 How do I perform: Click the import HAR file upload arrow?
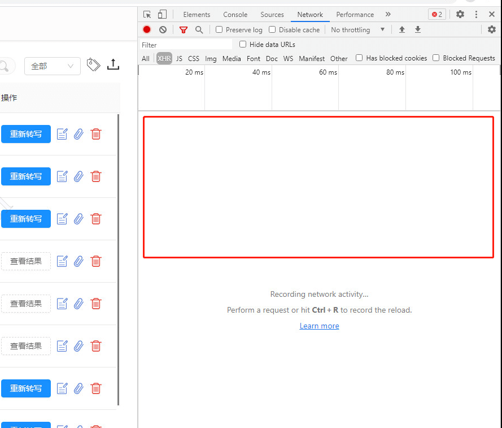coord(402,30)
